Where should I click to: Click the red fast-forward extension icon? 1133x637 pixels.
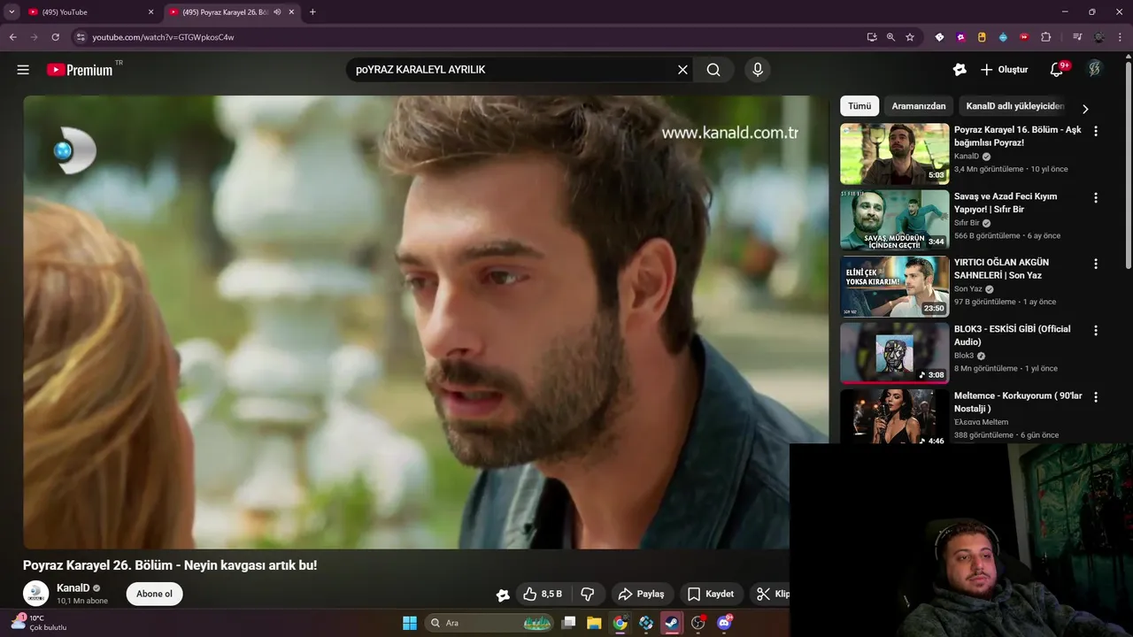point(1024,37)
